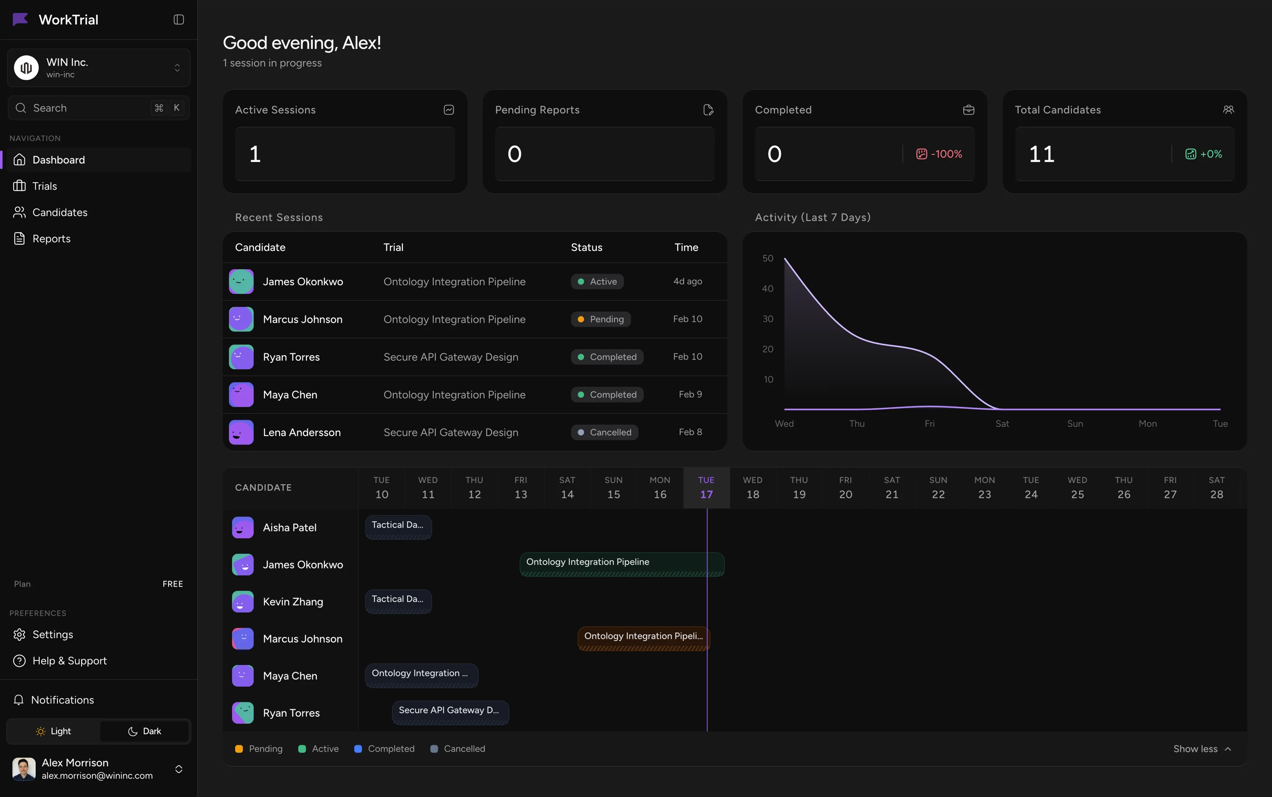Collapse the schedule using Show less

point(1202,748)
